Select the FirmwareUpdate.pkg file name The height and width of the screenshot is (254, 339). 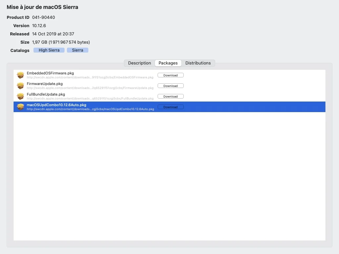pyautogui.click(x=45, y=84)
